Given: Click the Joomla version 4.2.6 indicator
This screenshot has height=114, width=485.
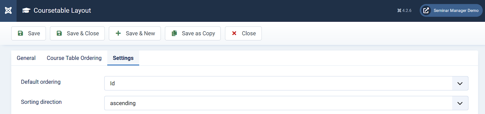Looking at the screenshot, I should 404,11.
